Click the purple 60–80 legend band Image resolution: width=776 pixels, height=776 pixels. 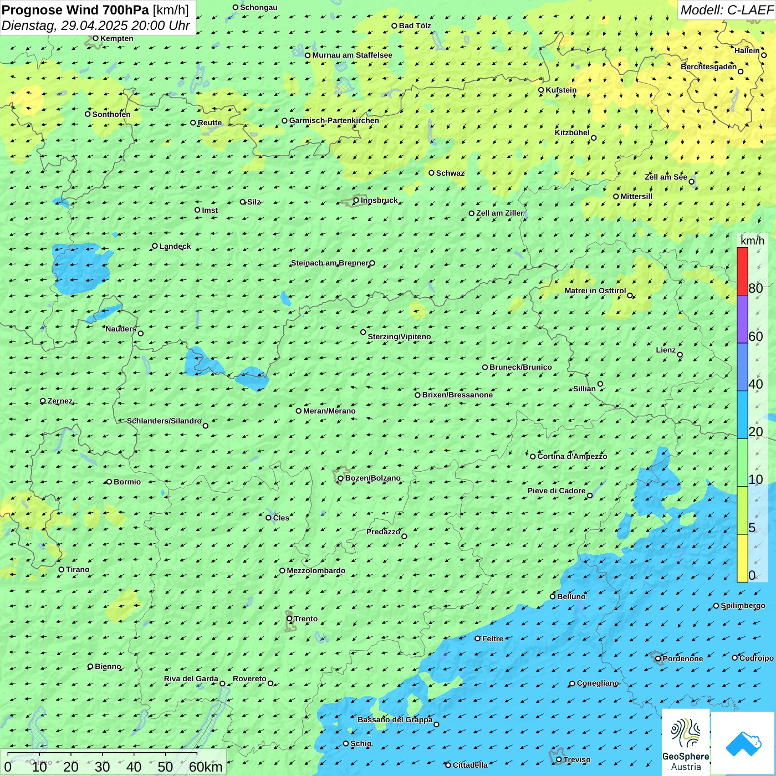click(742, 319)
